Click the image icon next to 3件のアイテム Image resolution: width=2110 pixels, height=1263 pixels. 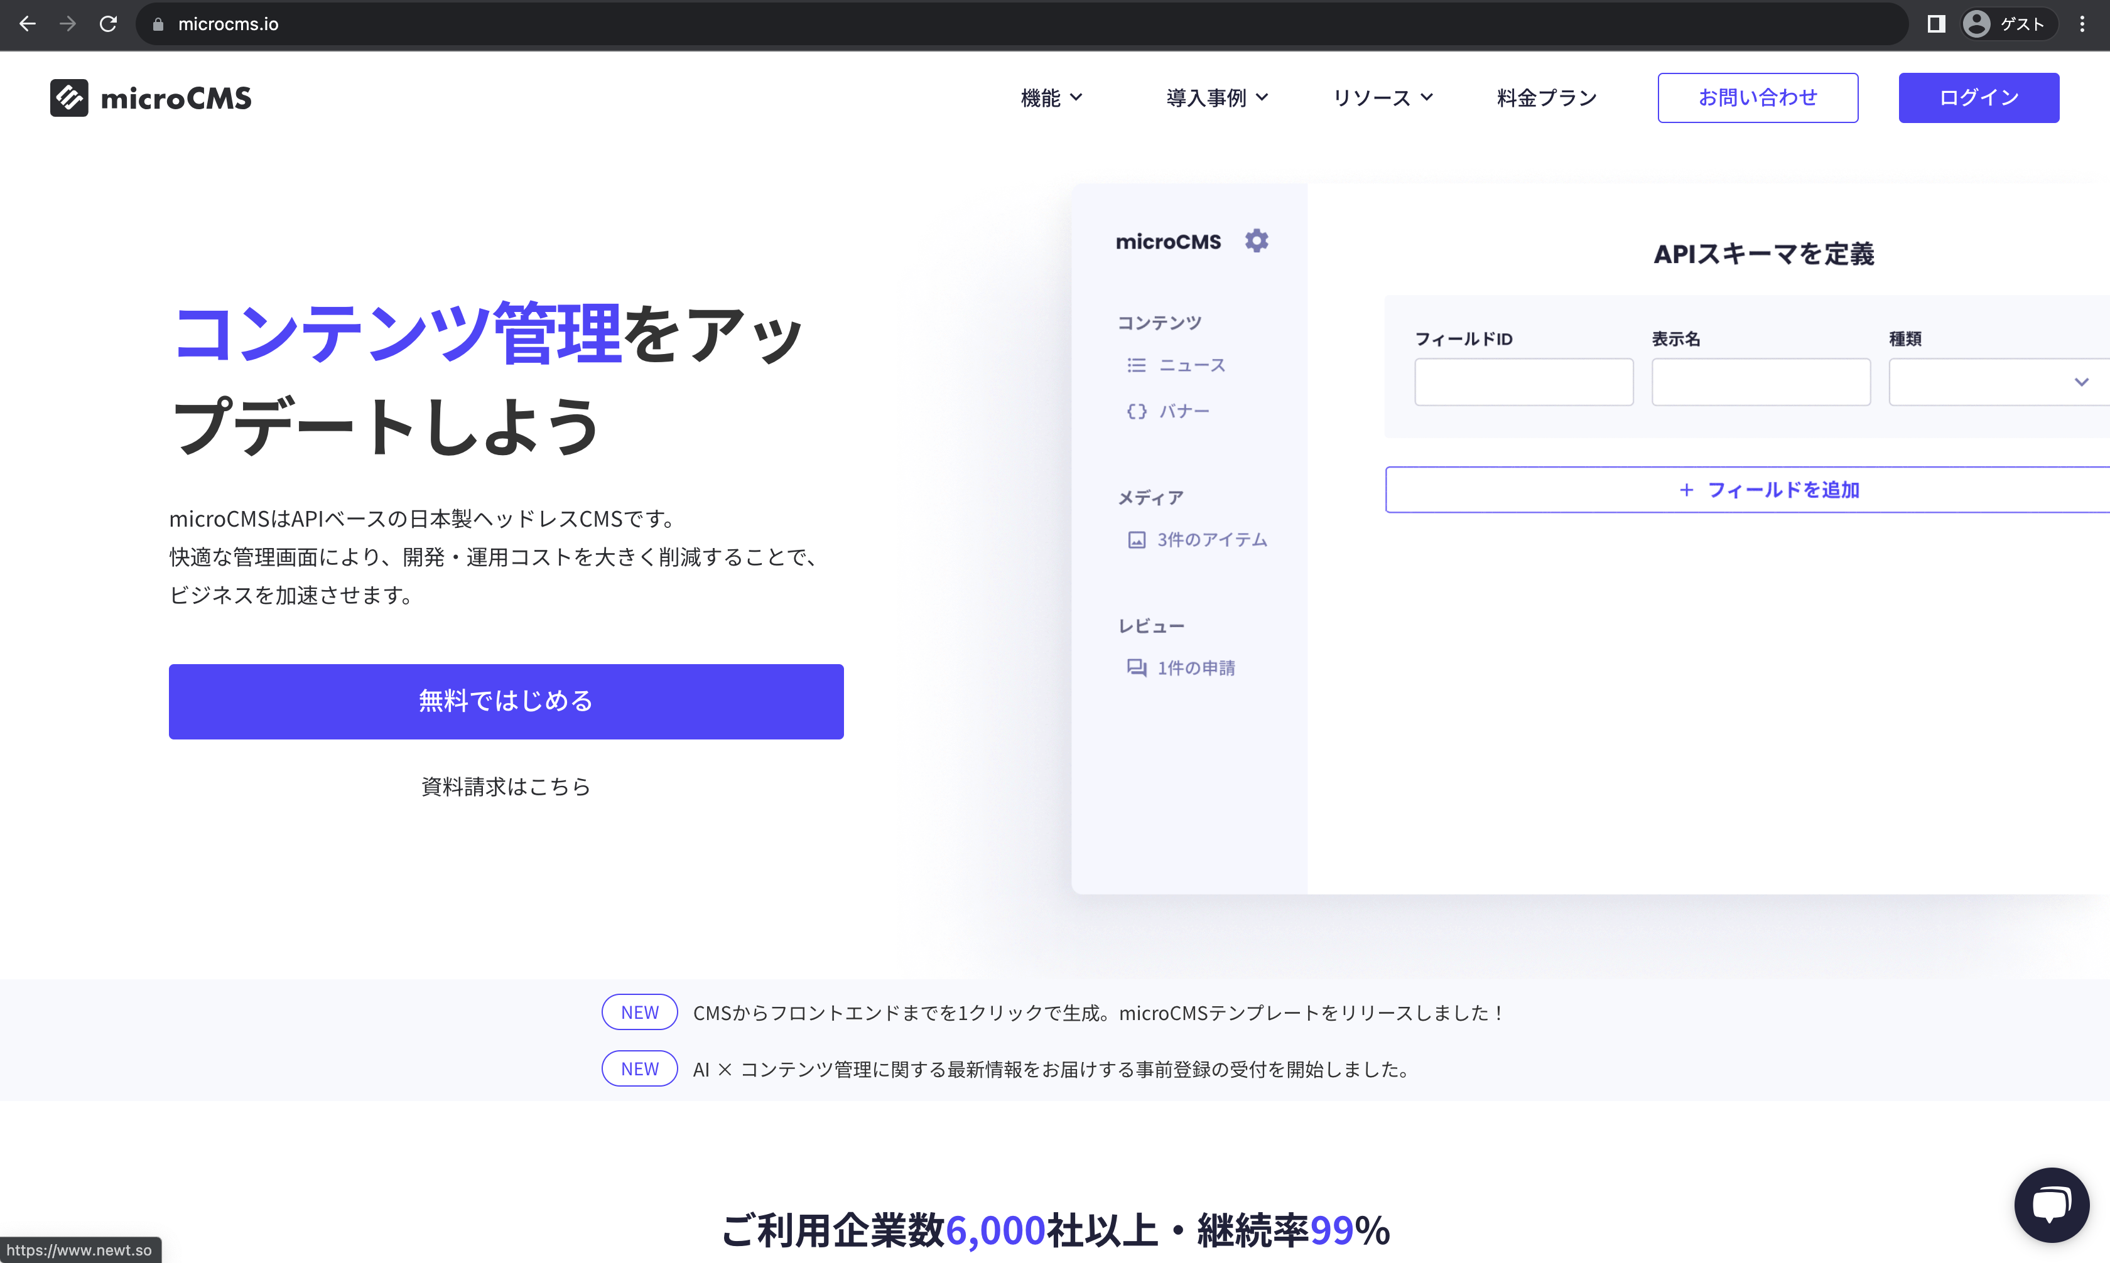click(x=1136, y=540)
